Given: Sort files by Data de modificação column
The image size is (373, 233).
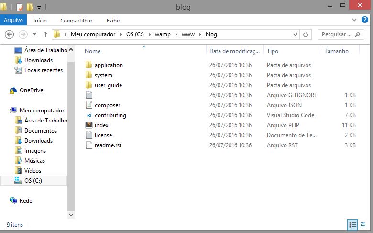Looking at the screenshot, I should (x=234, y=51).
